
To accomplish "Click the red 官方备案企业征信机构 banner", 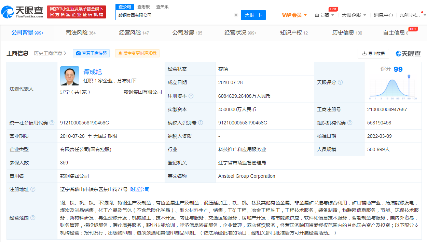I will click(x=77, y=12).
